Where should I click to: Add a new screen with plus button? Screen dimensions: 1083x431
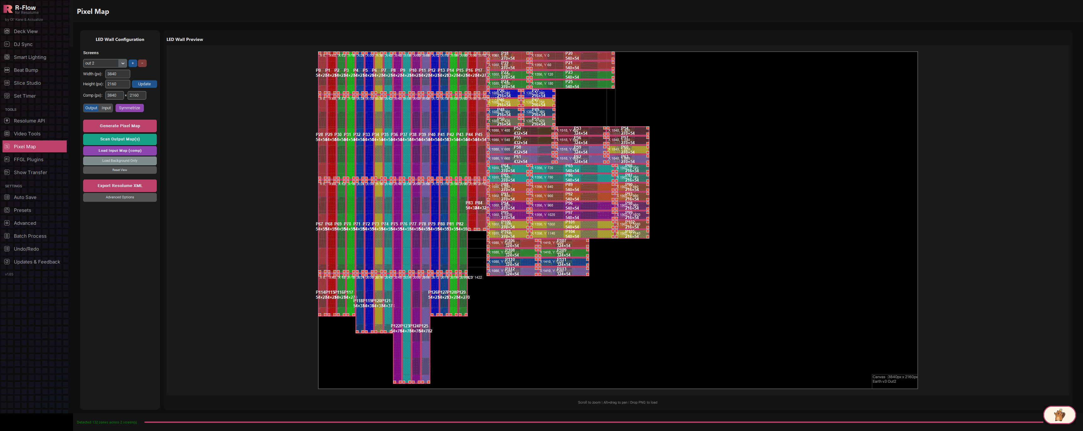click(x=133, y=63)
